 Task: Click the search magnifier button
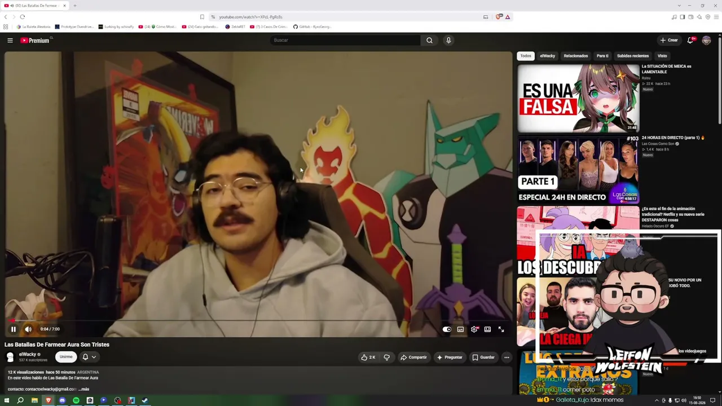pyautogui.click(x=429, y=40)
